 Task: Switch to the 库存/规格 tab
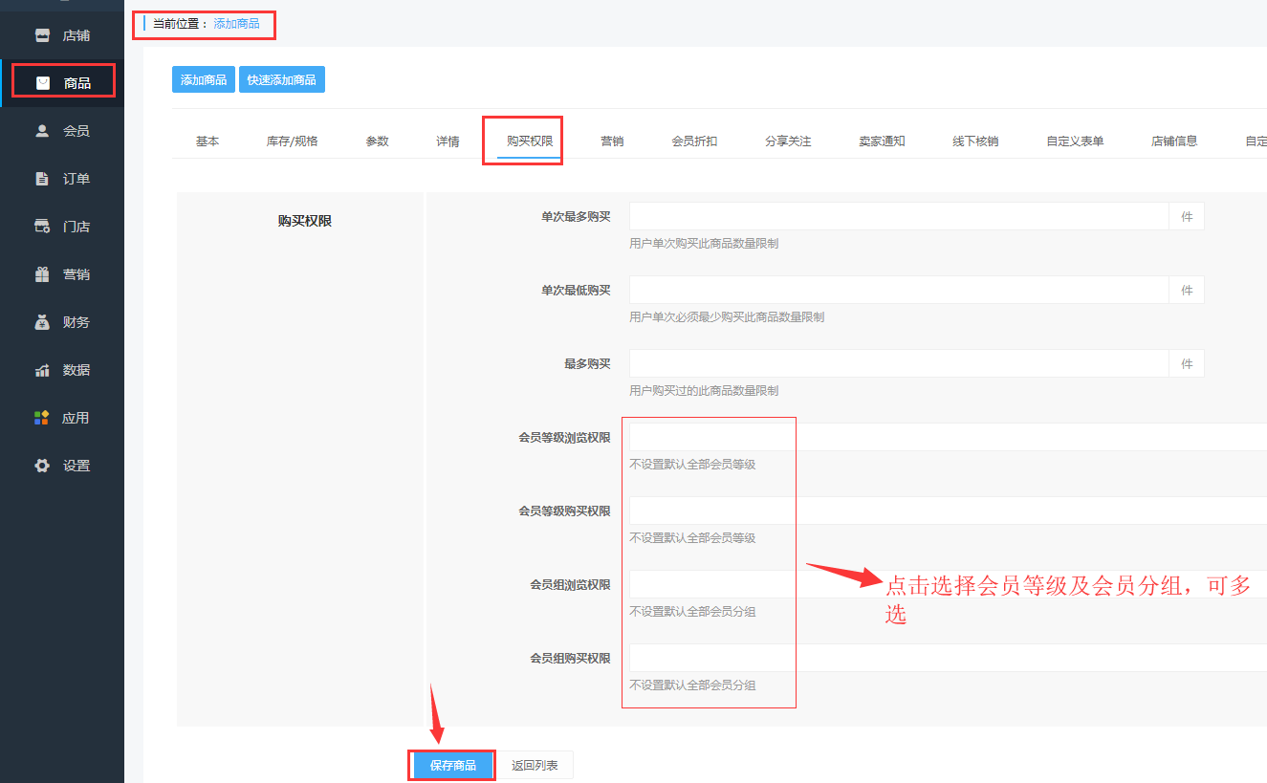coord(292,141)
